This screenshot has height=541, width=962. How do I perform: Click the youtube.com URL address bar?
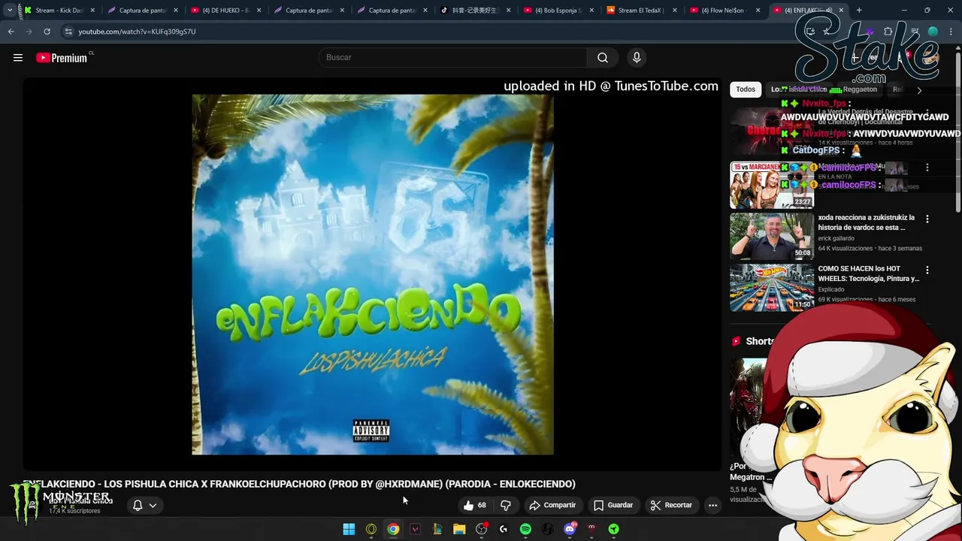tap(137, 32)
